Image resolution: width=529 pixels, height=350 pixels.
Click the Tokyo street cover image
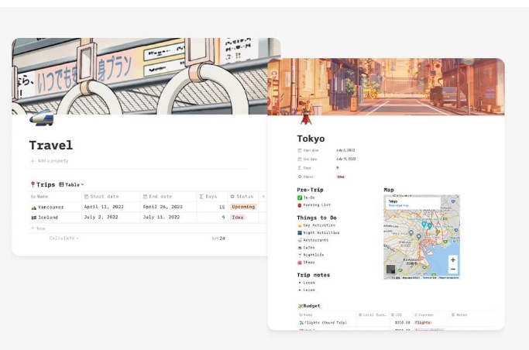pos(386,87)
